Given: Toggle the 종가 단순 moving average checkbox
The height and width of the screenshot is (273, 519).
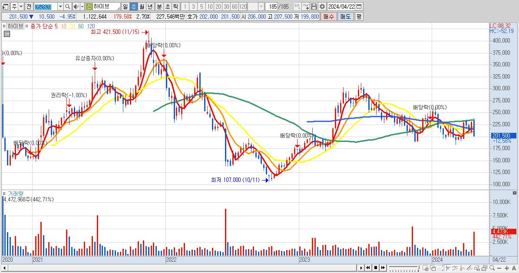Looking at the screenshot, I should tap(27, 26).
